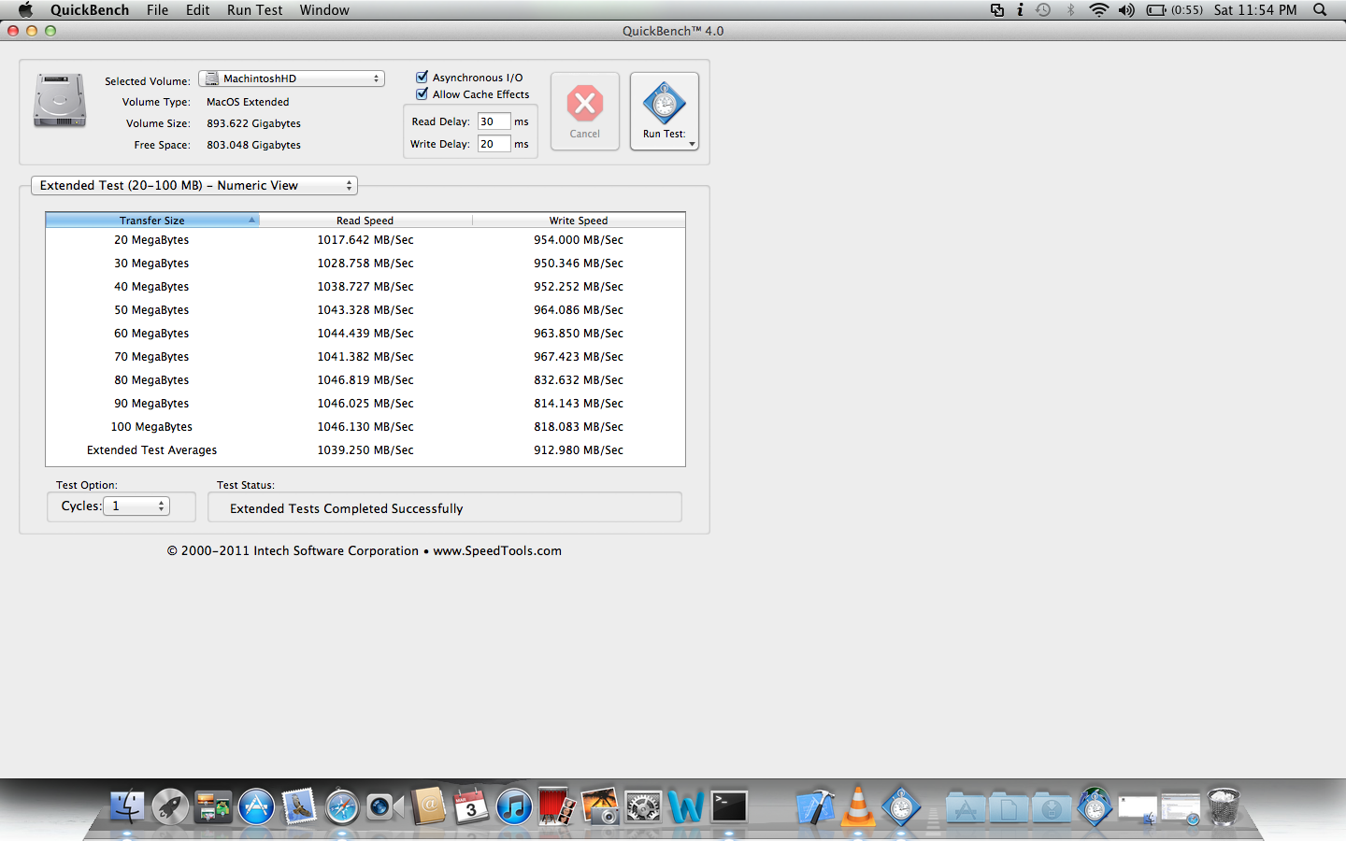Click the Run Test stopwatch button

point(664,110)
